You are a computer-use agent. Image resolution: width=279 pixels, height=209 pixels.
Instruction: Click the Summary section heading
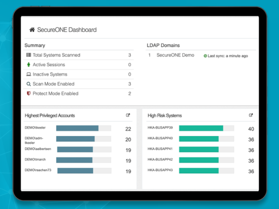click(x=35, y=45)
